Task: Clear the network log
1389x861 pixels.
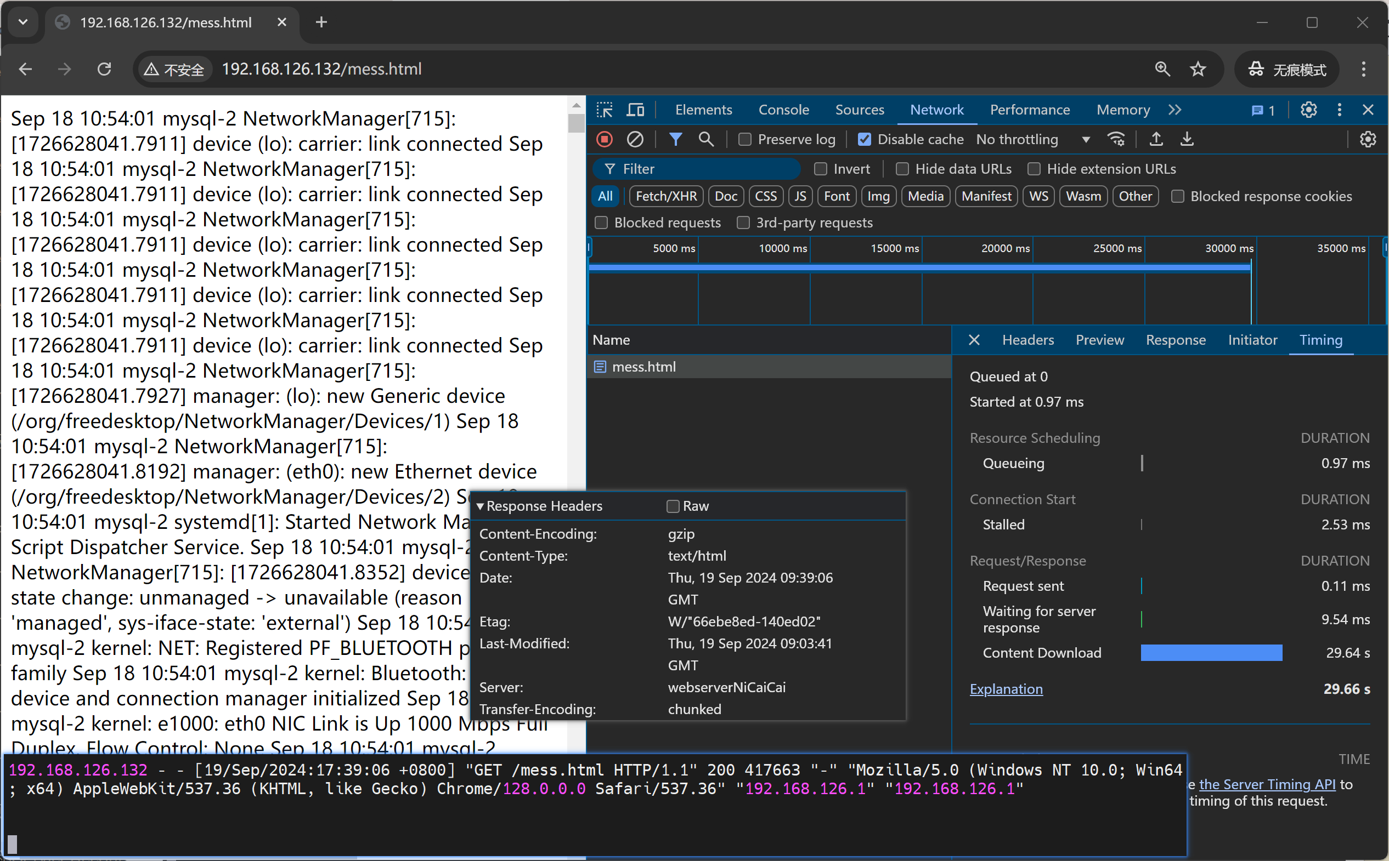Action: click(x=635, y=139)
